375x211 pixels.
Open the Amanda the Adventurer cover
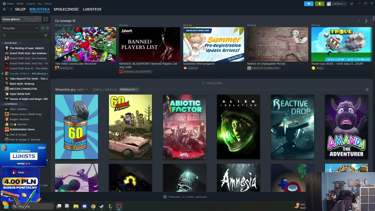coord(346,127)
